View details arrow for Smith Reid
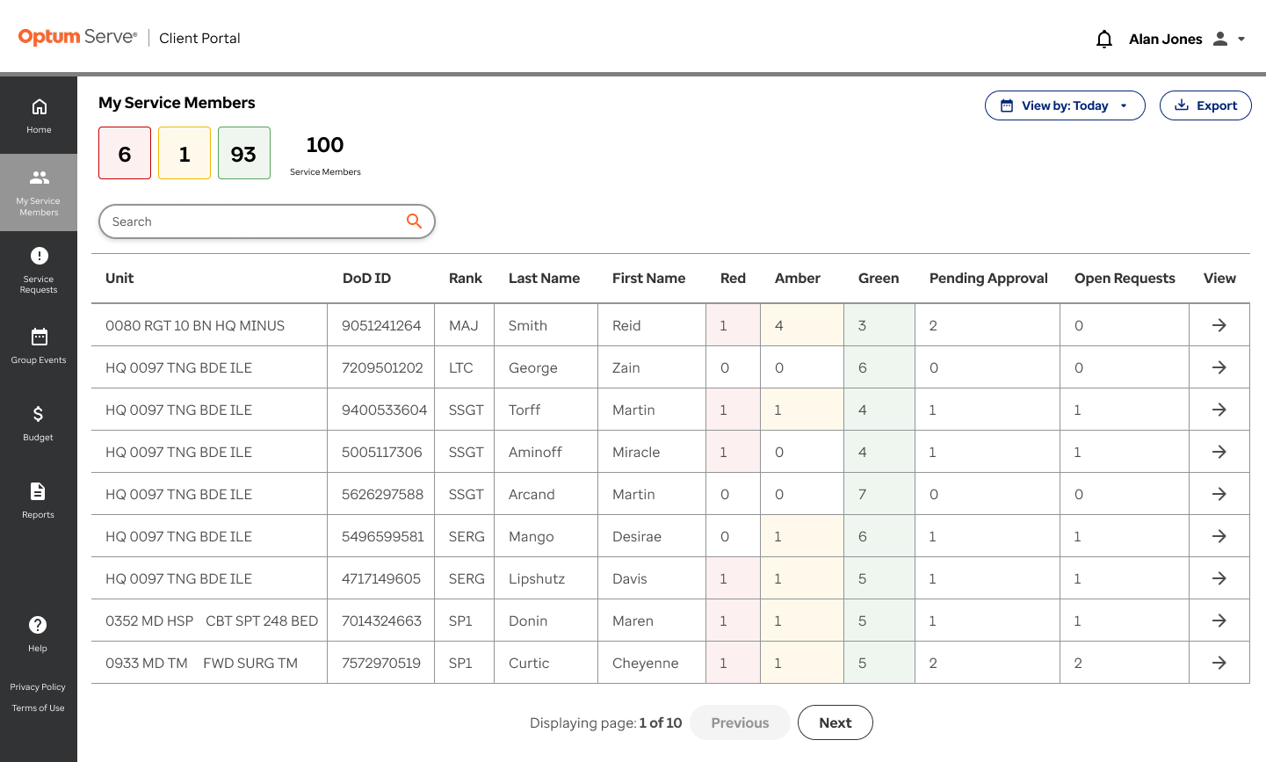The image size is (1266, 762). (1219, 325)
